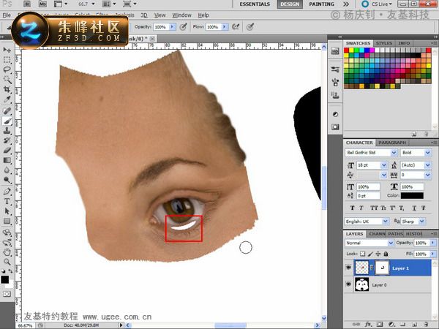Open the View menu

[x=160, y=15]
